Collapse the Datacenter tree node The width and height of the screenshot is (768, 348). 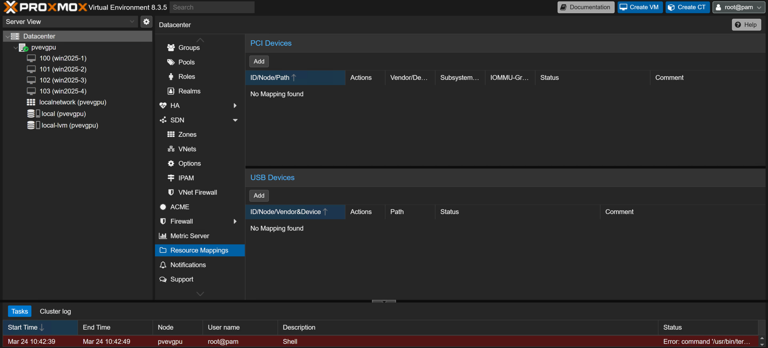7,37
